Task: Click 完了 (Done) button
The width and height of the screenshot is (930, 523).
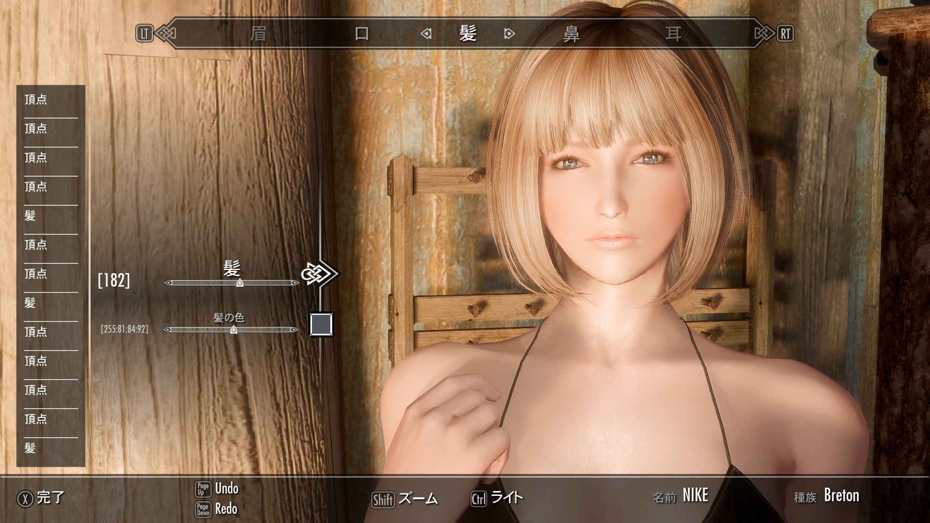Action: tap(51, 497)
